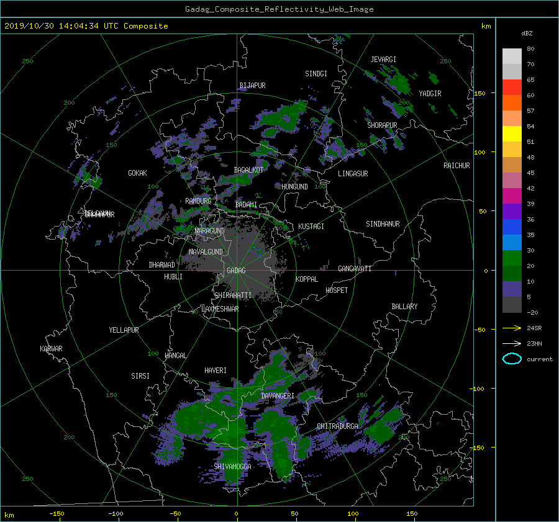The width and height of the screenshot is (559, 522).
Task: Click the red 65 dBZ color swatch
Action: 512,87
